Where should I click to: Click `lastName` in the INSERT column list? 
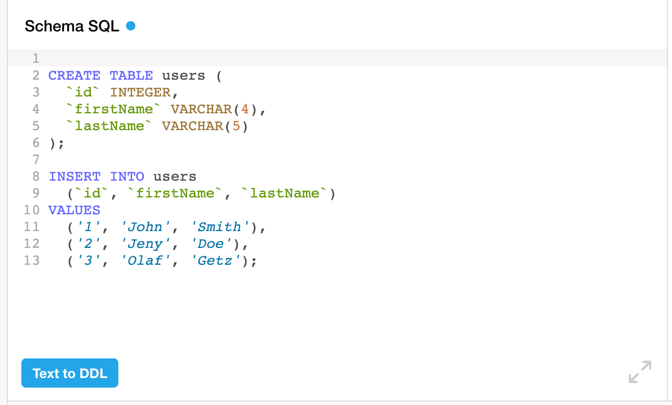pyautogui.click(x=284, y=194)
